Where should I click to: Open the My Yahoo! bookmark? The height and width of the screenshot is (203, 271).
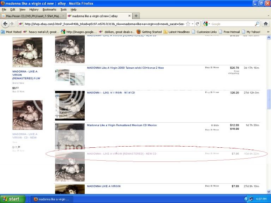[x=251, y=32]
